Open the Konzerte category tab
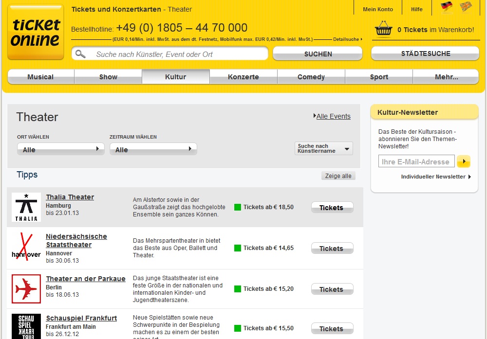 (x=243, y=77)
